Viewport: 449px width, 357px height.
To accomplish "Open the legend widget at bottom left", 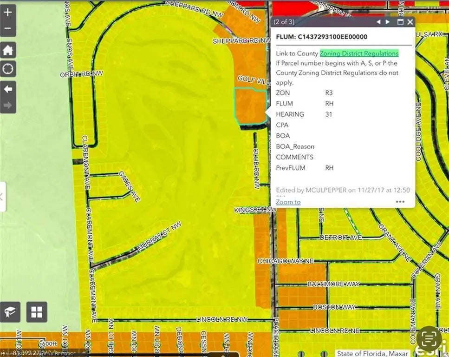I will [x=10, y=312].
